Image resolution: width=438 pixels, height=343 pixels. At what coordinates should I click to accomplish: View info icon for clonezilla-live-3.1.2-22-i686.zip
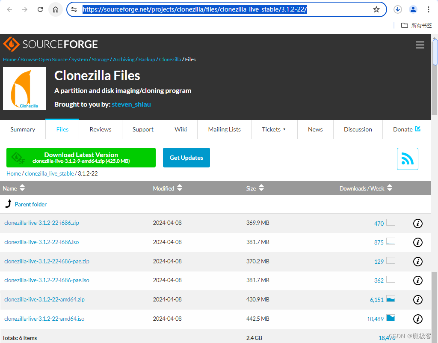pos(417,224)
